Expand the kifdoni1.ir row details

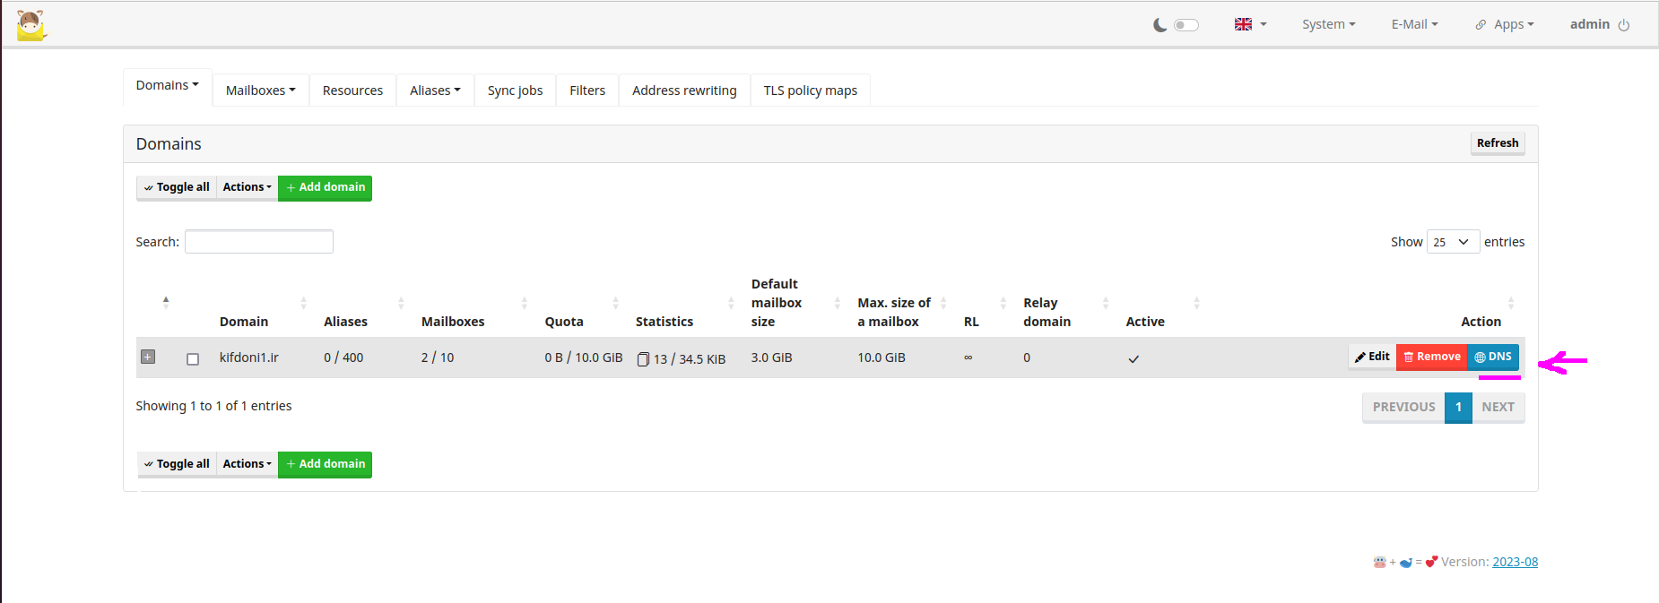(148, 357)
